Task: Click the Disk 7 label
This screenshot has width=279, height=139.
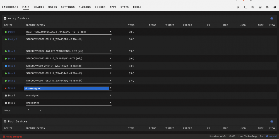Action: tap(11, 96)
